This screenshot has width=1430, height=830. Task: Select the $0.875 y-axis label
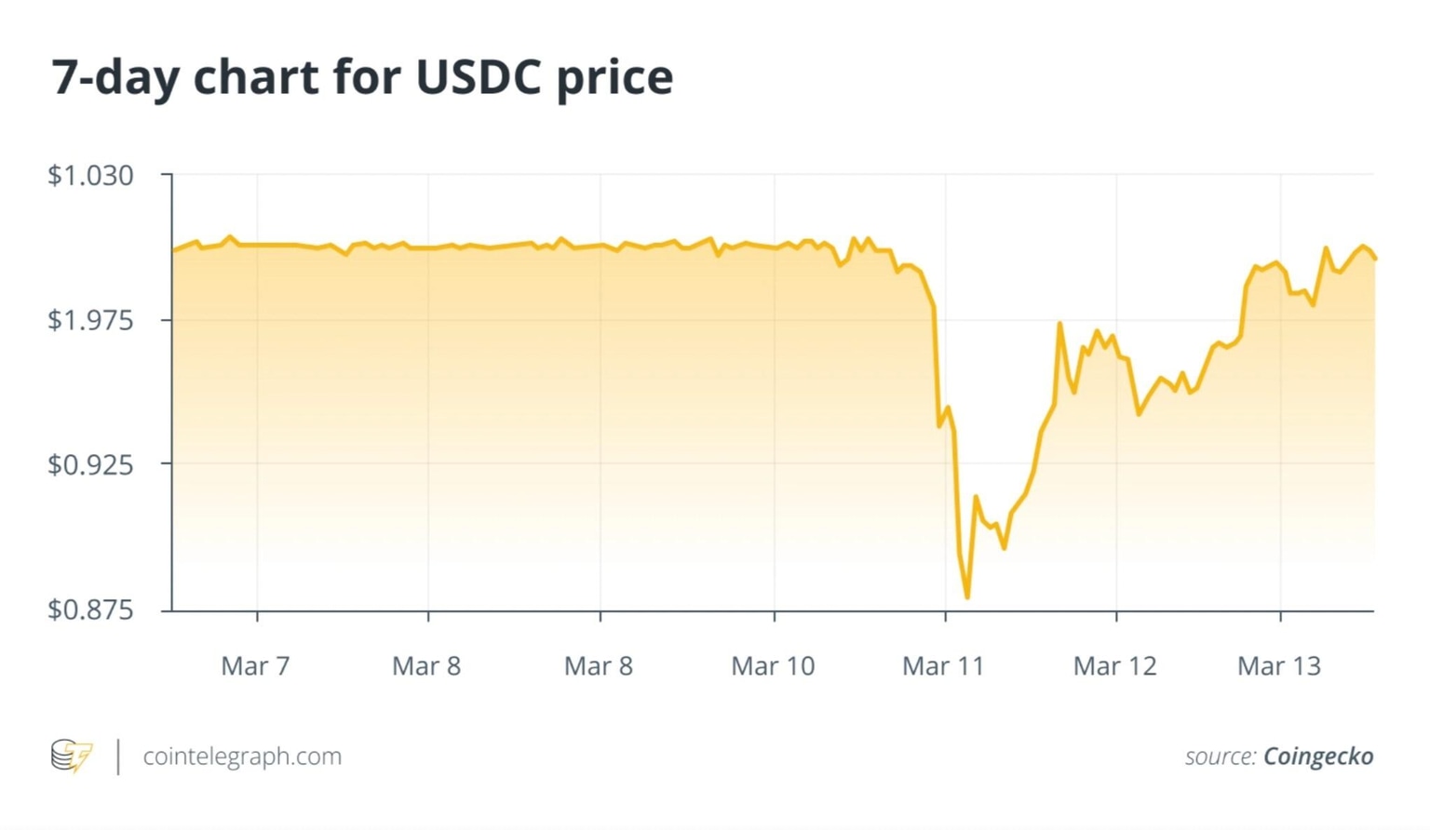tap(90, 609)
